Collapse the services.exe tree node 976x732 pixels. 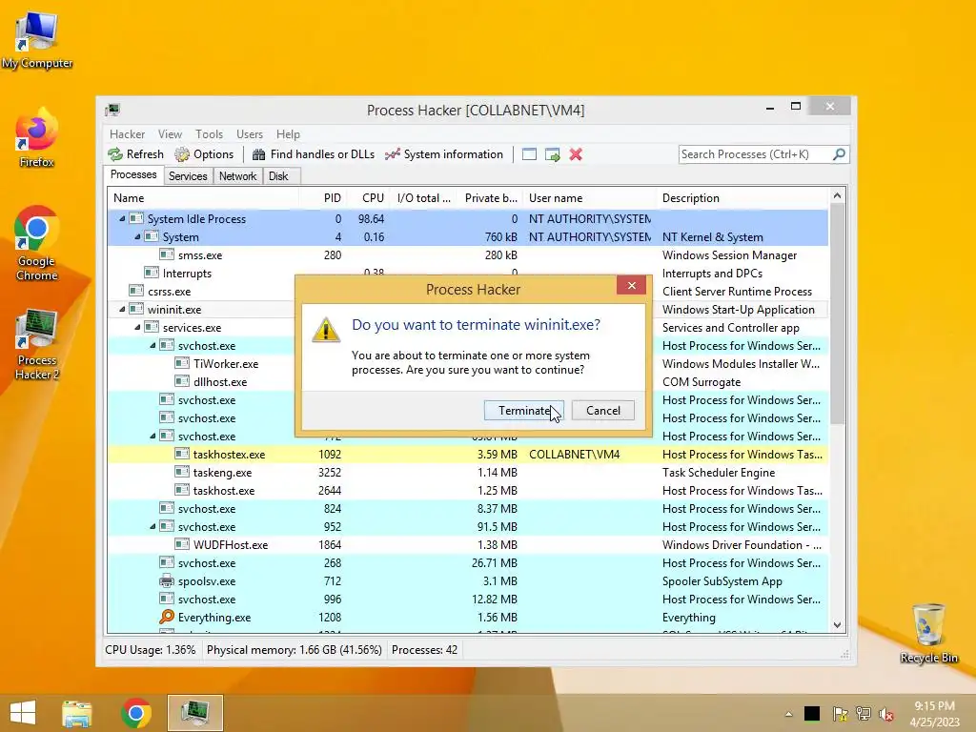tap(137, 327)
